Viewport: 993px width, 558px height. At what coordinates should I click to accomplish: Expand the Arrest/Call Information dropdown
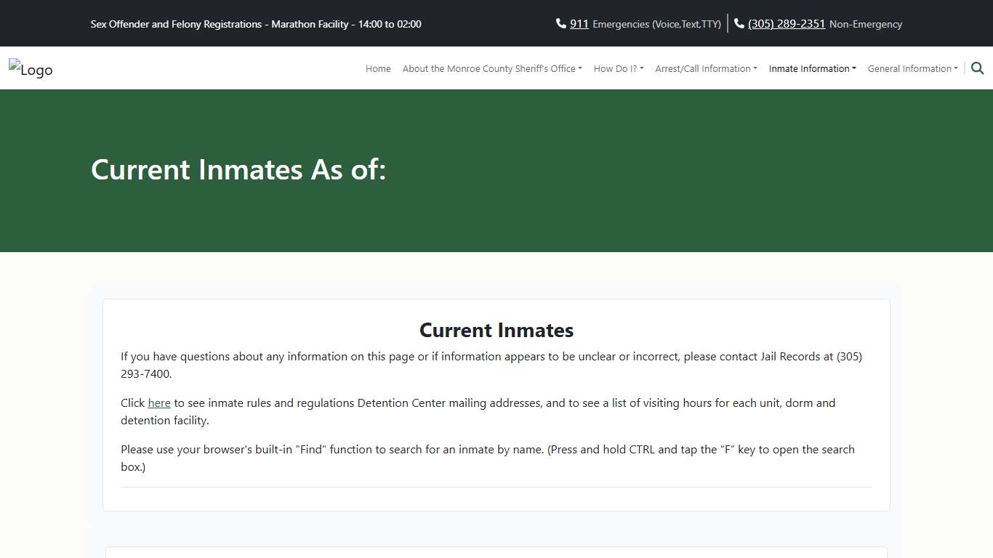tap(706, 68)
